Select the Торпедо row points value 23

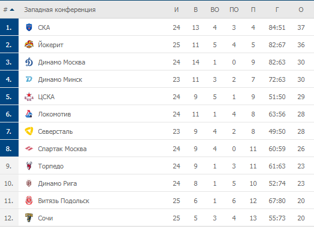(301, 166)
